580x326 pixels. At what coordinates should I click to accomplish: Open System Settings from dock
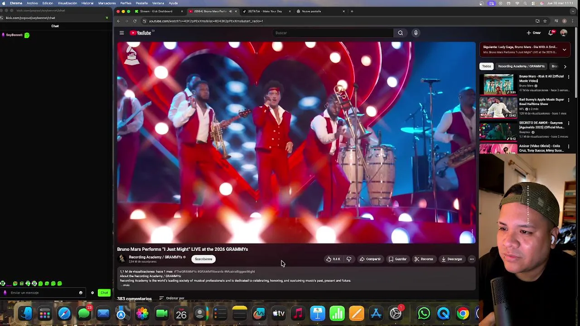point(396,313)
